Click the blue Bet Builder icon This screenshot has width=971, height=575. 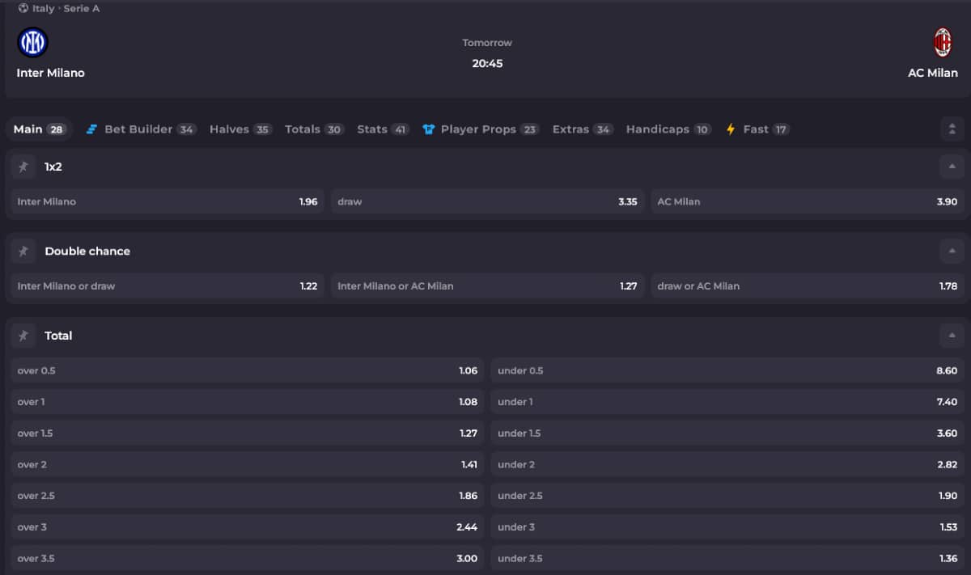point(91,129)
